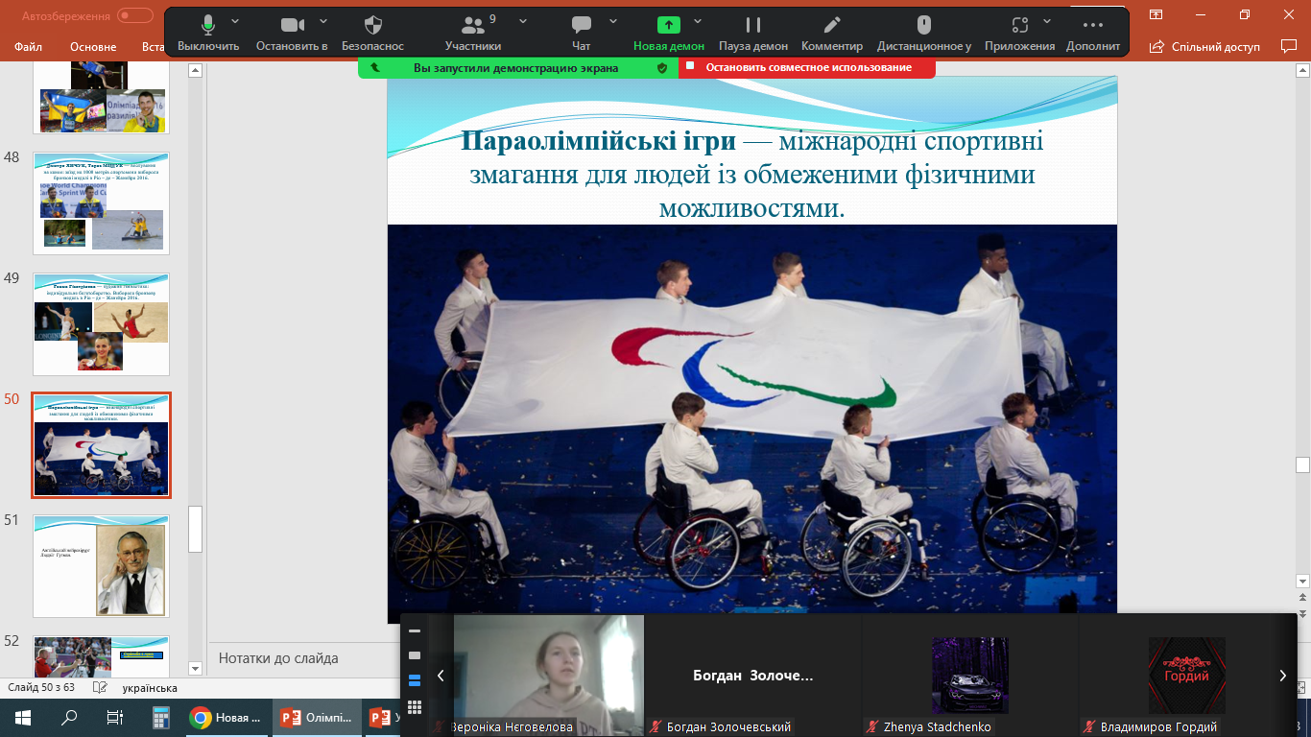Open the Windows Start menu
Viewport: 1311px width, 737px height.
pyautogui.click(x=23, y=718)
